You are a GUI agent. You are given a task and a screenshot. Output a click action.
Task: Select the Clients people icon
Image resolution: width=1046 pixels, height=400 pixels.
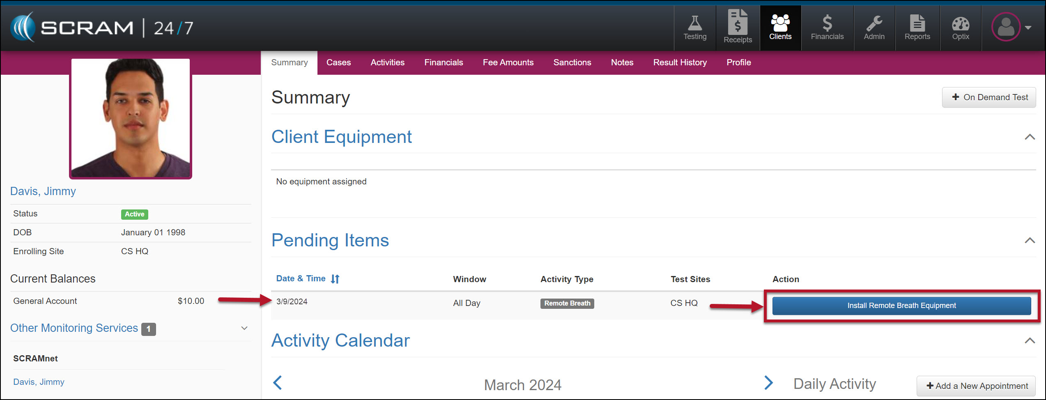(780, 28)
